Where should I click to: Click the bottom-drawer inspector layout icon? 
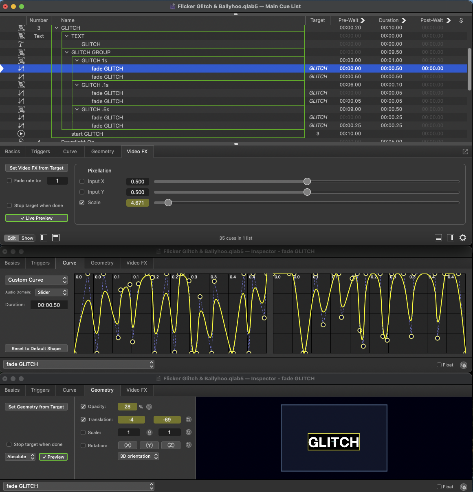point(438,238)
